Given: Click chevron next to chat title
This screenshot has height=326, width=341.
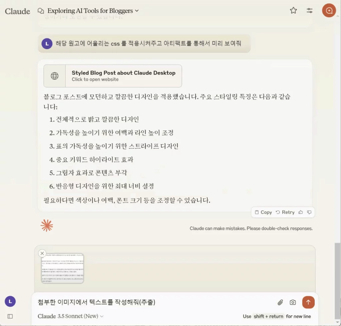Looking at the screenshot, I should click(137, 11).
